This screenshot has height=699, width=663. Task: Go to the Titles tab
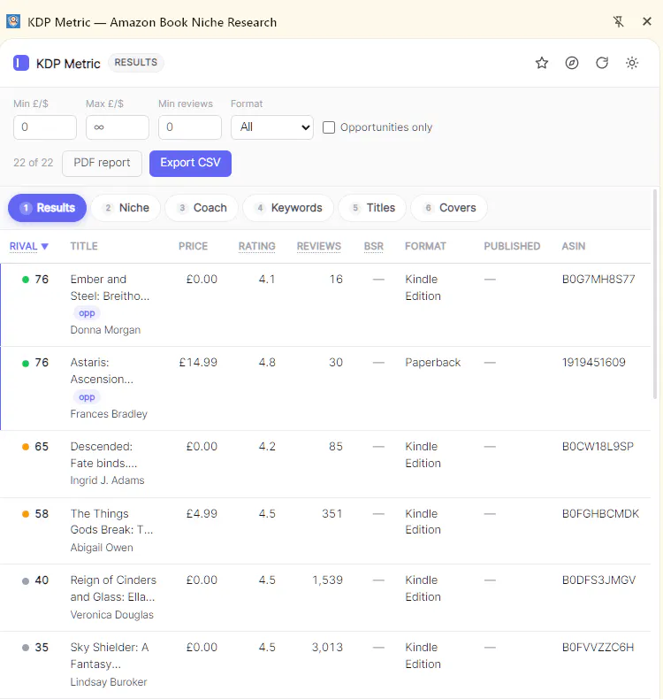[372, 208]
